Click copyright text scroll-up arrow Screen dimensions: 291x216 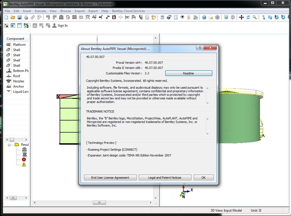click(207, 88)
